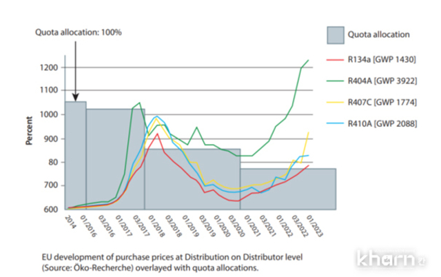Click the 'Percent' y-axis title
Image resolution: width=441 pixels, height=277 pixels.
29,131
